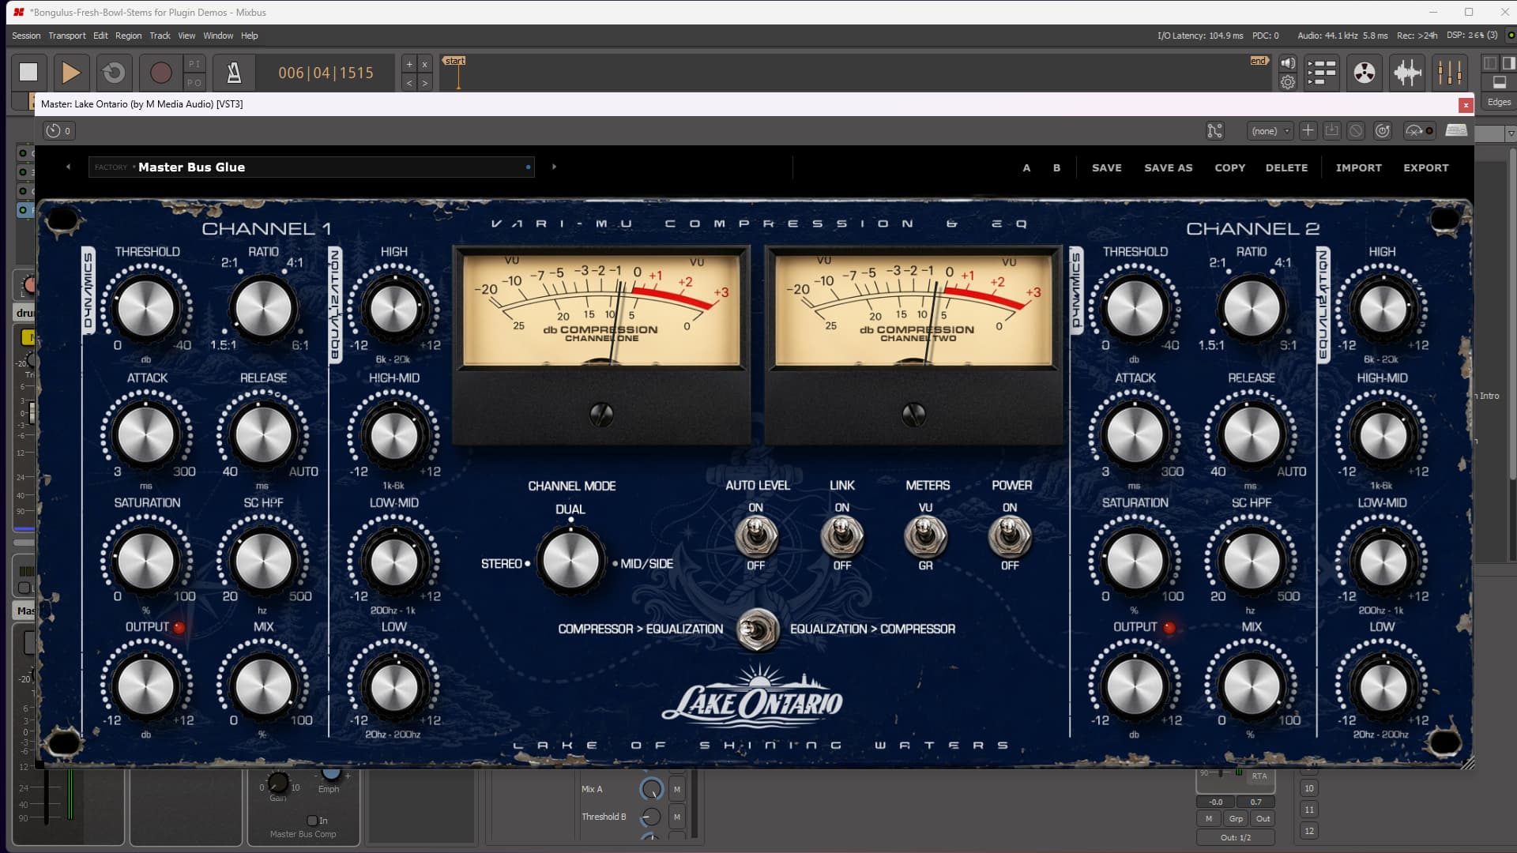The width and height of the screenshot is (1517, 853).
Task: Toggle loop playback button
Action: click(x=114, y=72)
